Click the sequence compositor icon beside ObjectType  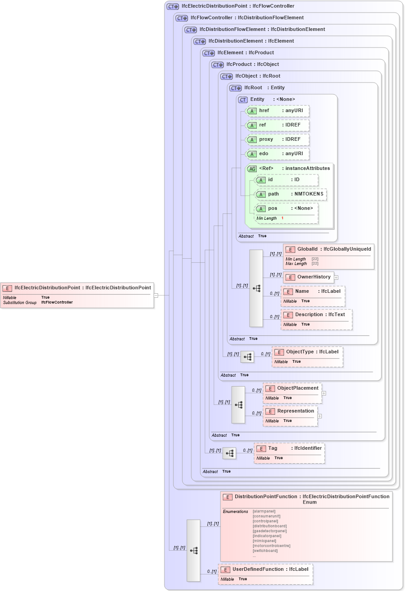coord(247,356)
